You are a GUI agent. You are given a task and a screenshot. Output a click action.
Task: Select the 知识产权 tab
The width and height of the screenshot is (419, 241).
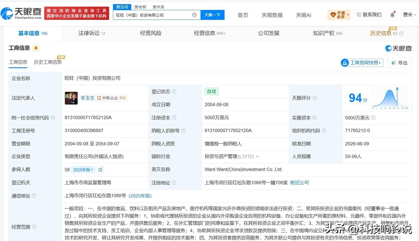328,33
